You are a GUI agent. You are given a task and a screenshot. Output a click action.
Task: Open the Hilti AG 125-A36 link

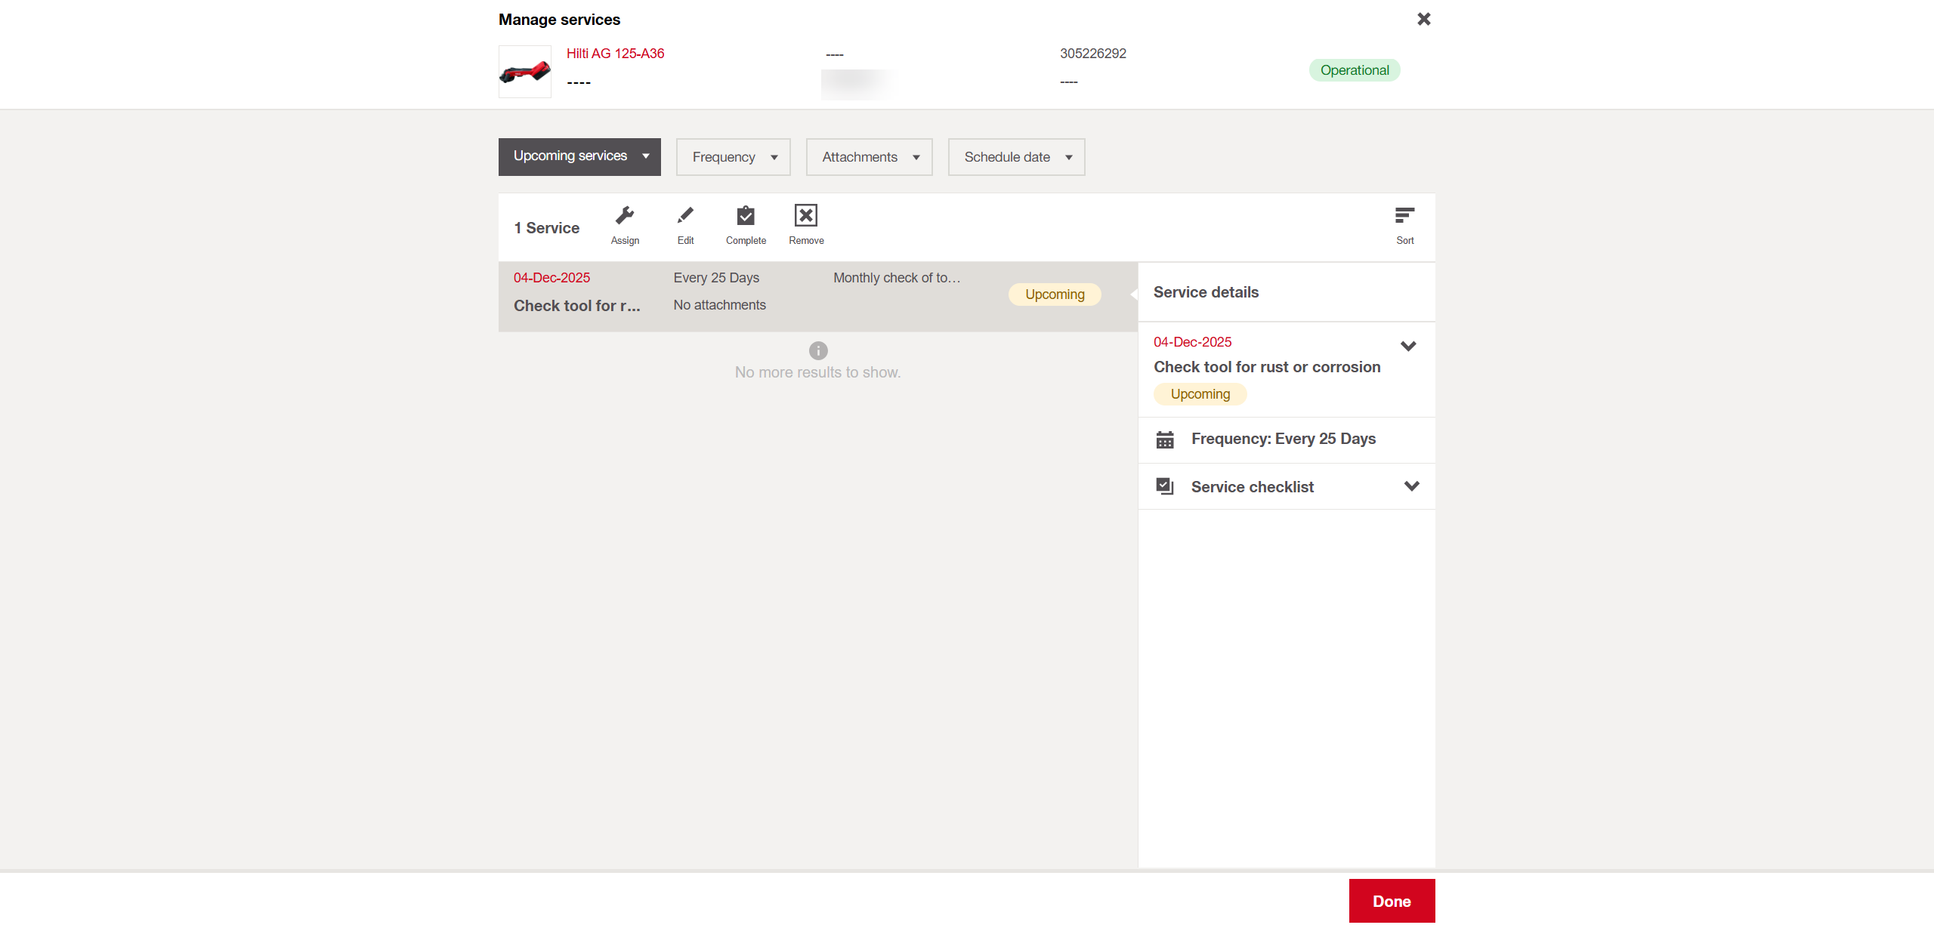[615, 54]
